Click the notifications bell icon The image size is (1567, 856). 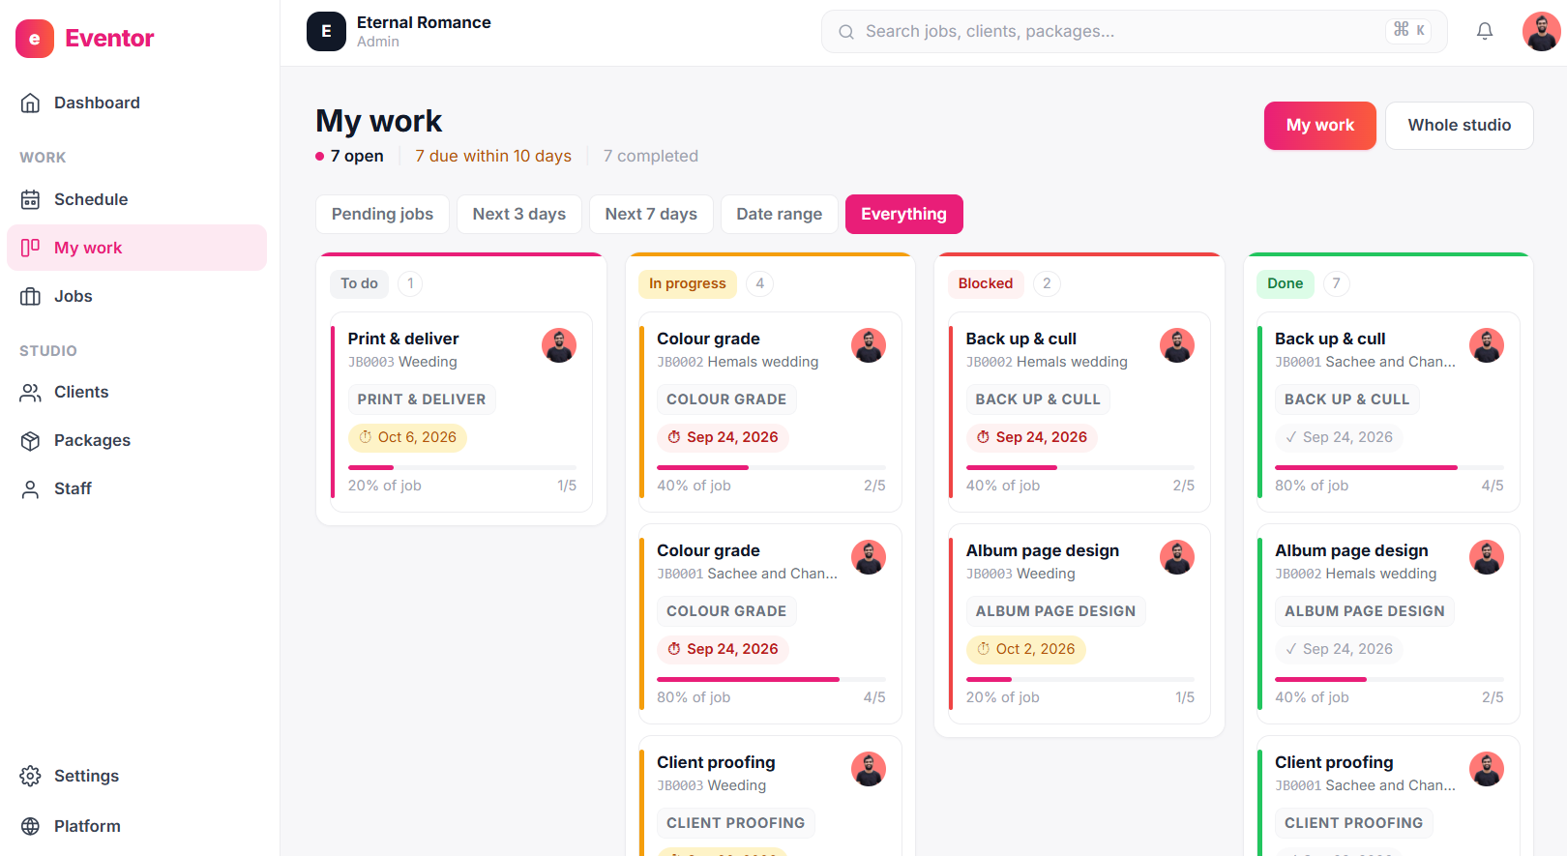(1485, 31)
